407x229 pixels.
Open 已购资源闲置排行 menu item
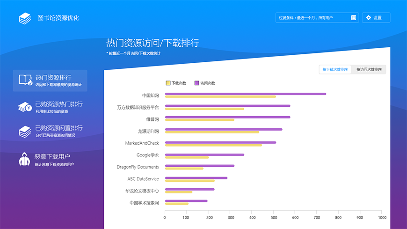pos(50,131)
